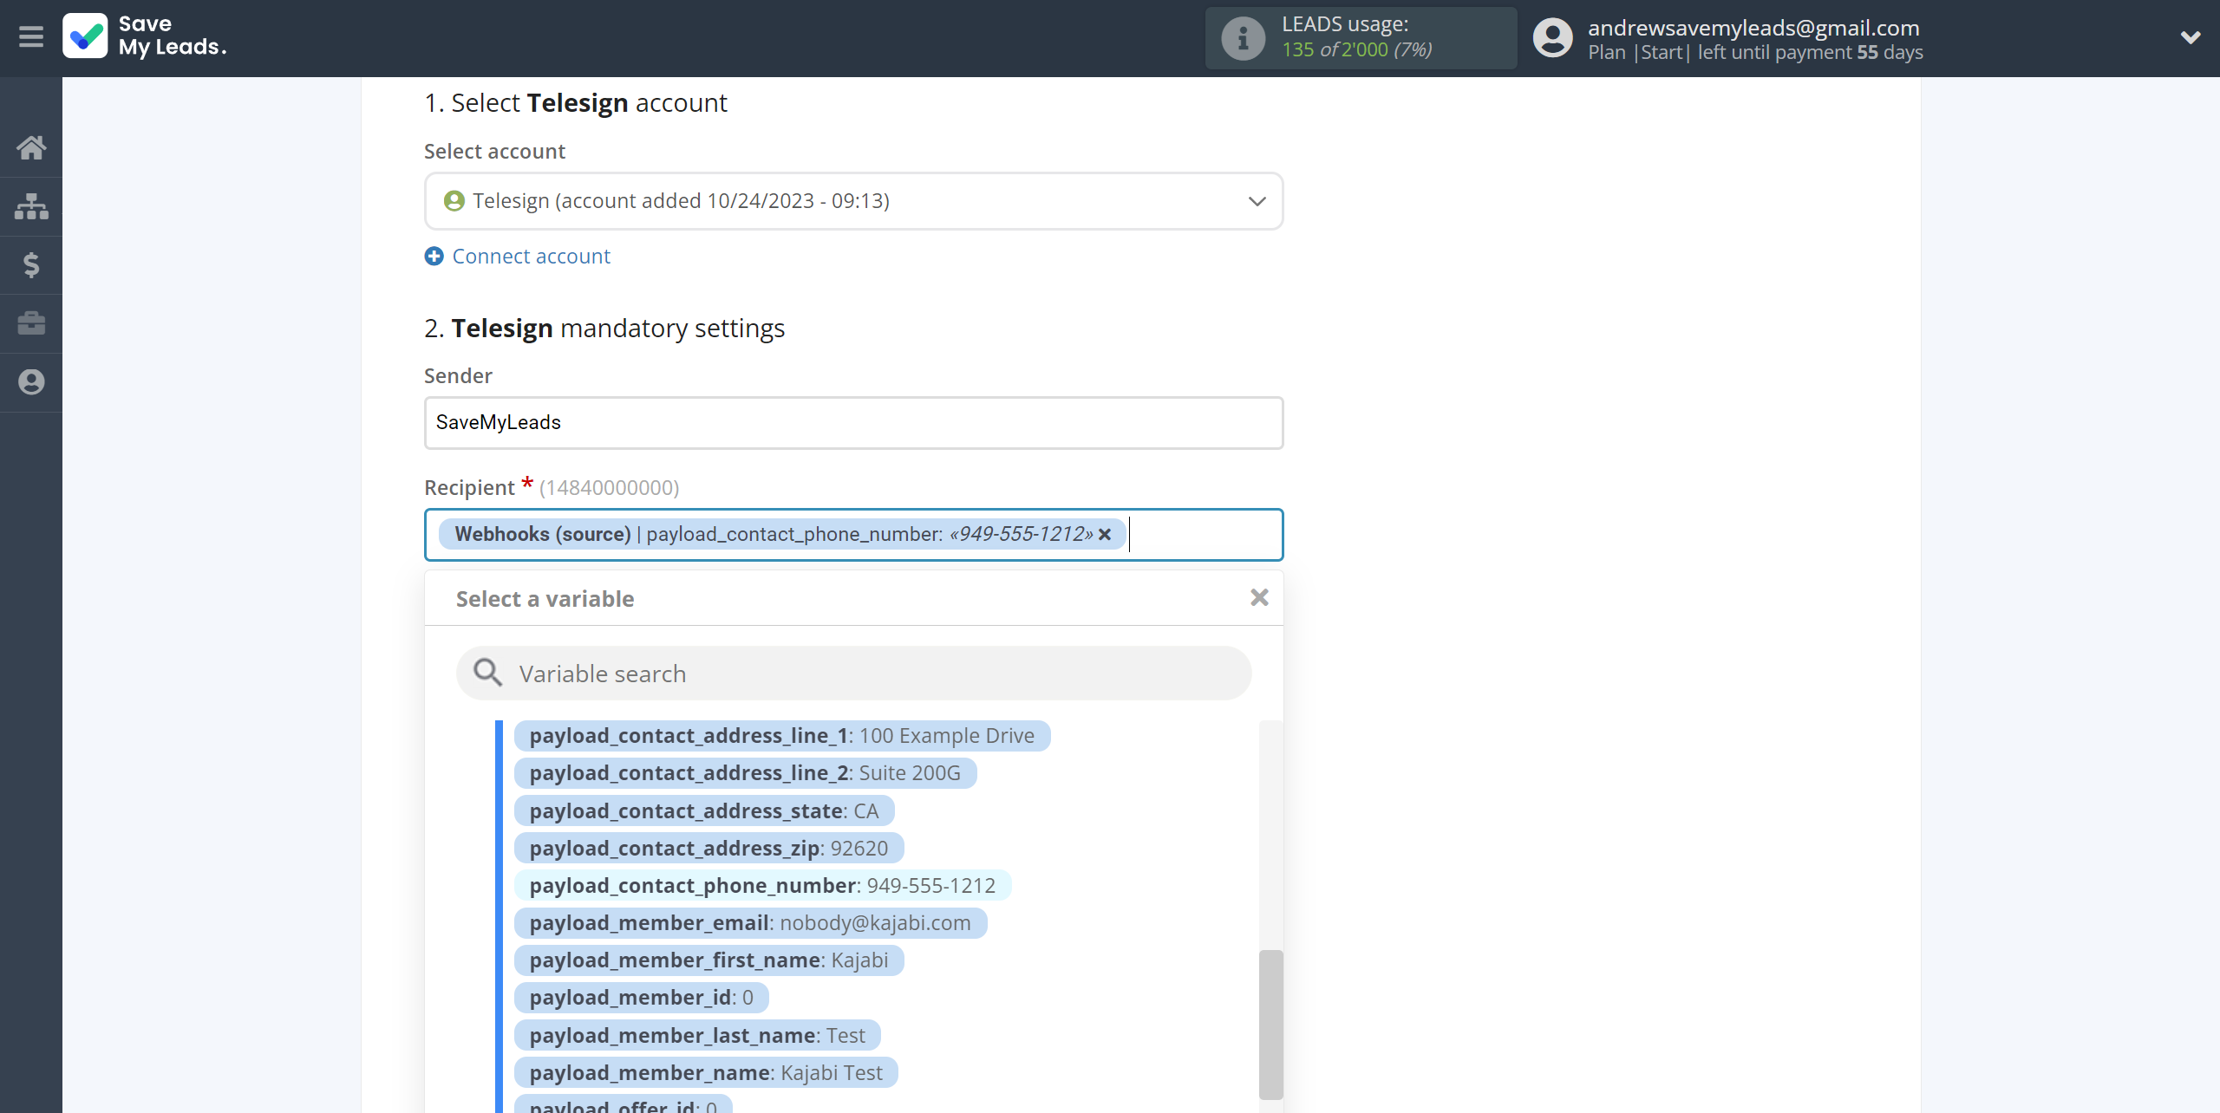
Task: Click Connect account link
Action: [531, 257]
